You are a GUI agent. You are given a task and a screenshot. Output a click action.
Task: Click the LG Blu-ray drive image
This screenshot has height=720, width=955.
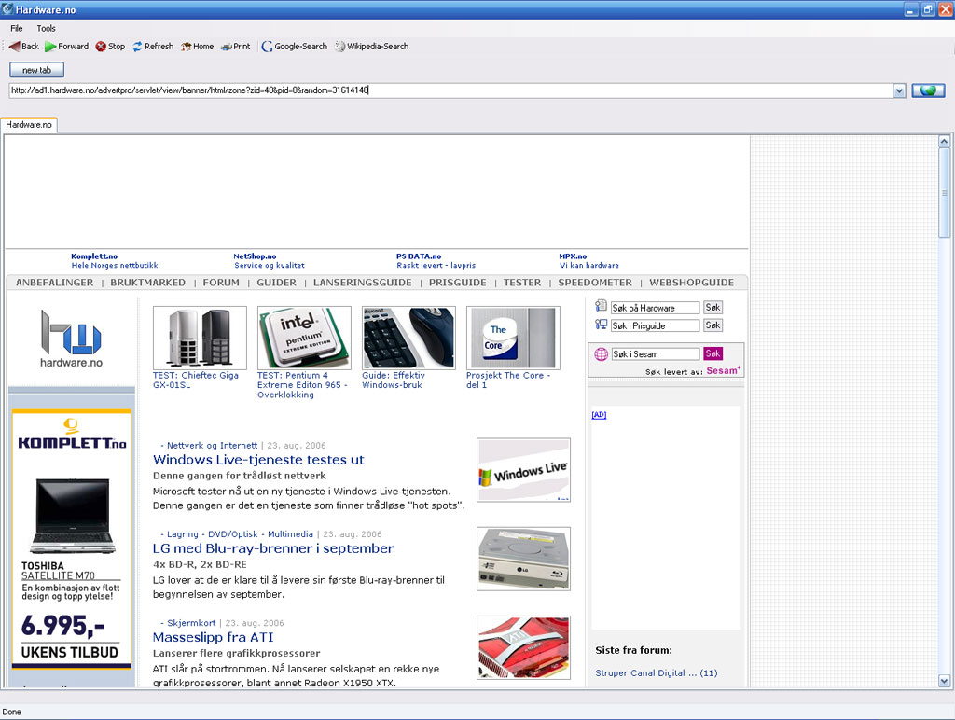[x=524, y=560]
